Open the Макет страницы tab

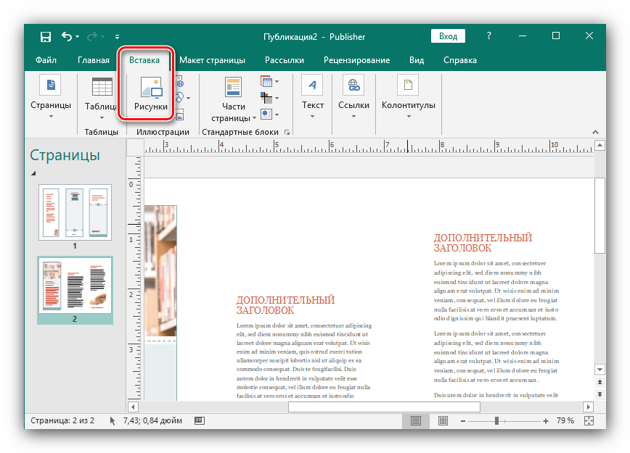point(212,60)
